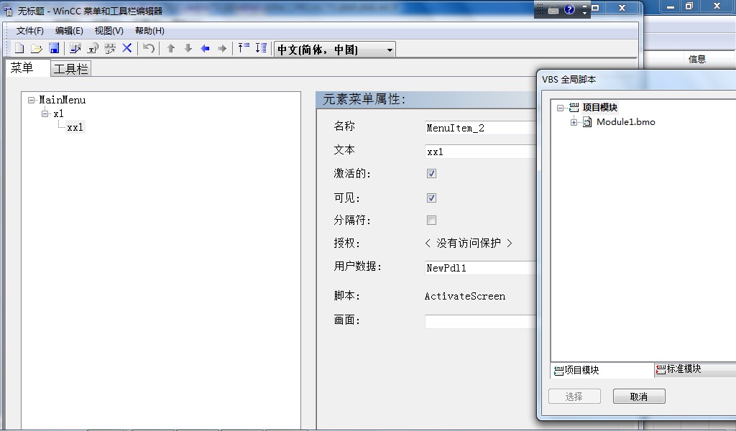
Task: Click the 元素菜单属性 panel header
Action: pos(426,99)
